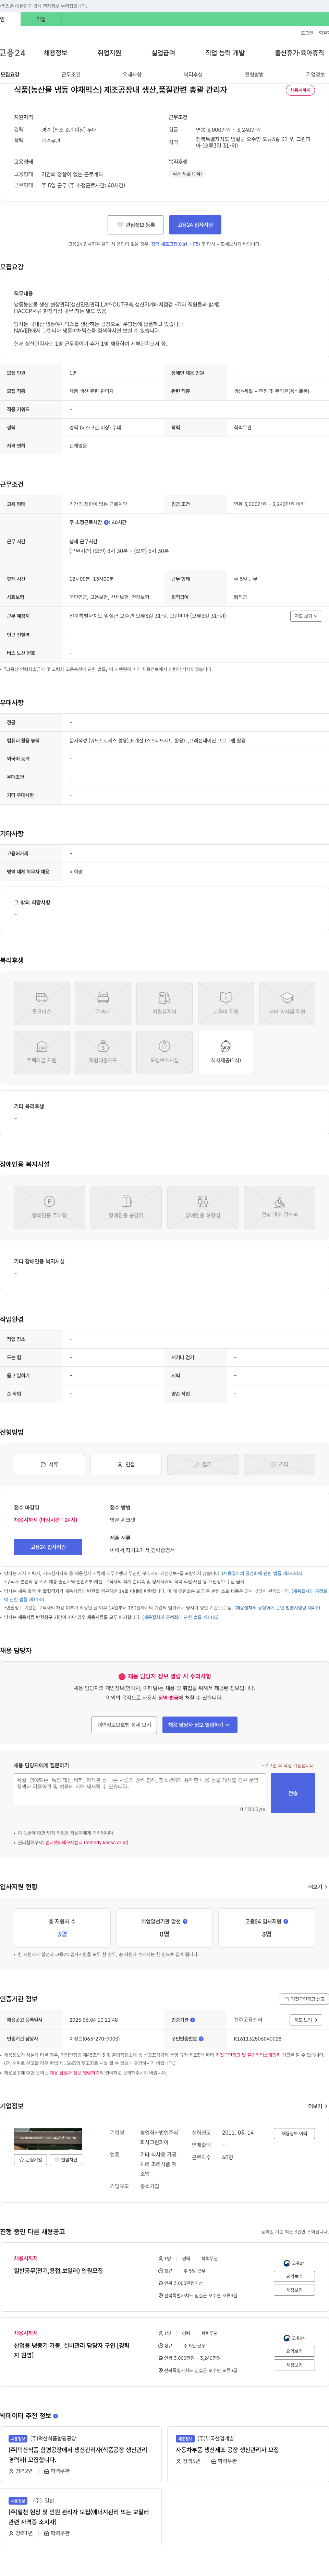Click the top 고용24 입사지원 button
This screenshot has width=329, height=2576.
click(195, 225)
